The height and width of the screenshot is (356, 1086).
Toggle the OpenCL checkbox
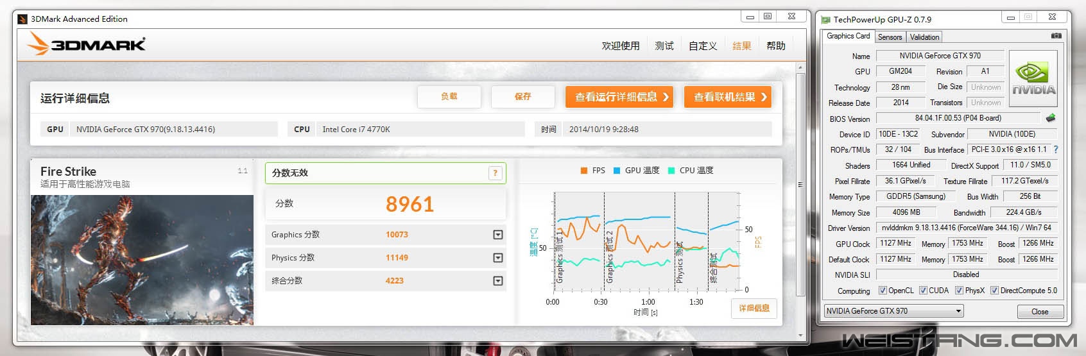coord(883,291)
